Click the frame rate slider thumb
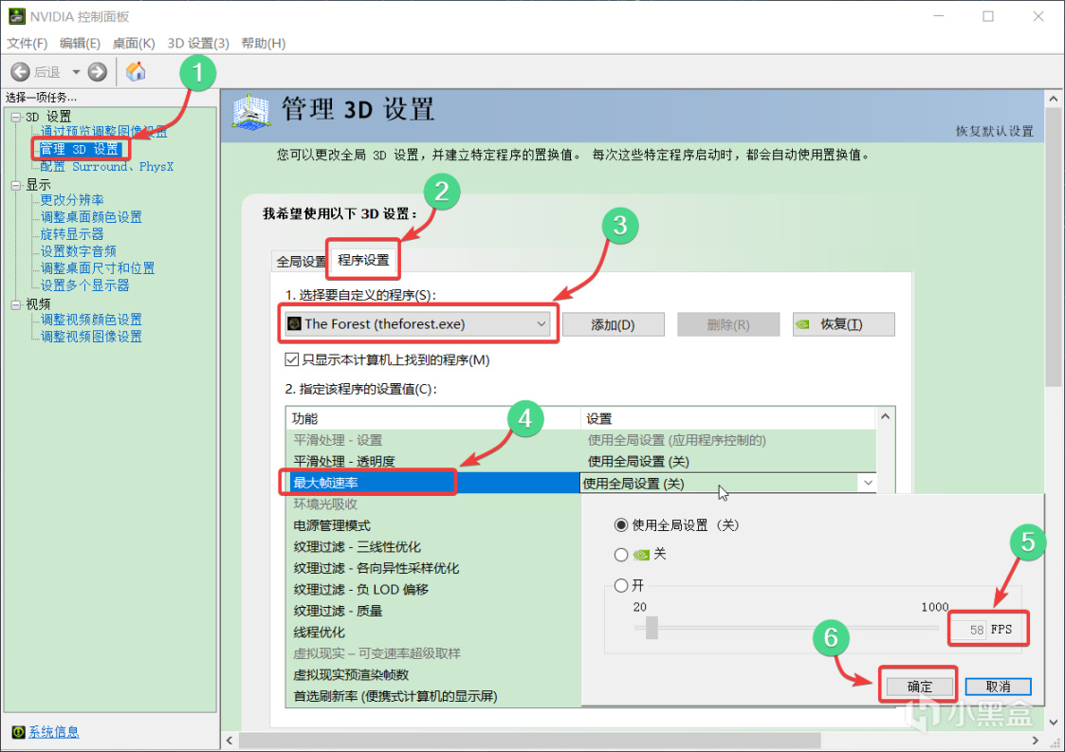The height and width of the screenshot is (752, 1065). 652,628
